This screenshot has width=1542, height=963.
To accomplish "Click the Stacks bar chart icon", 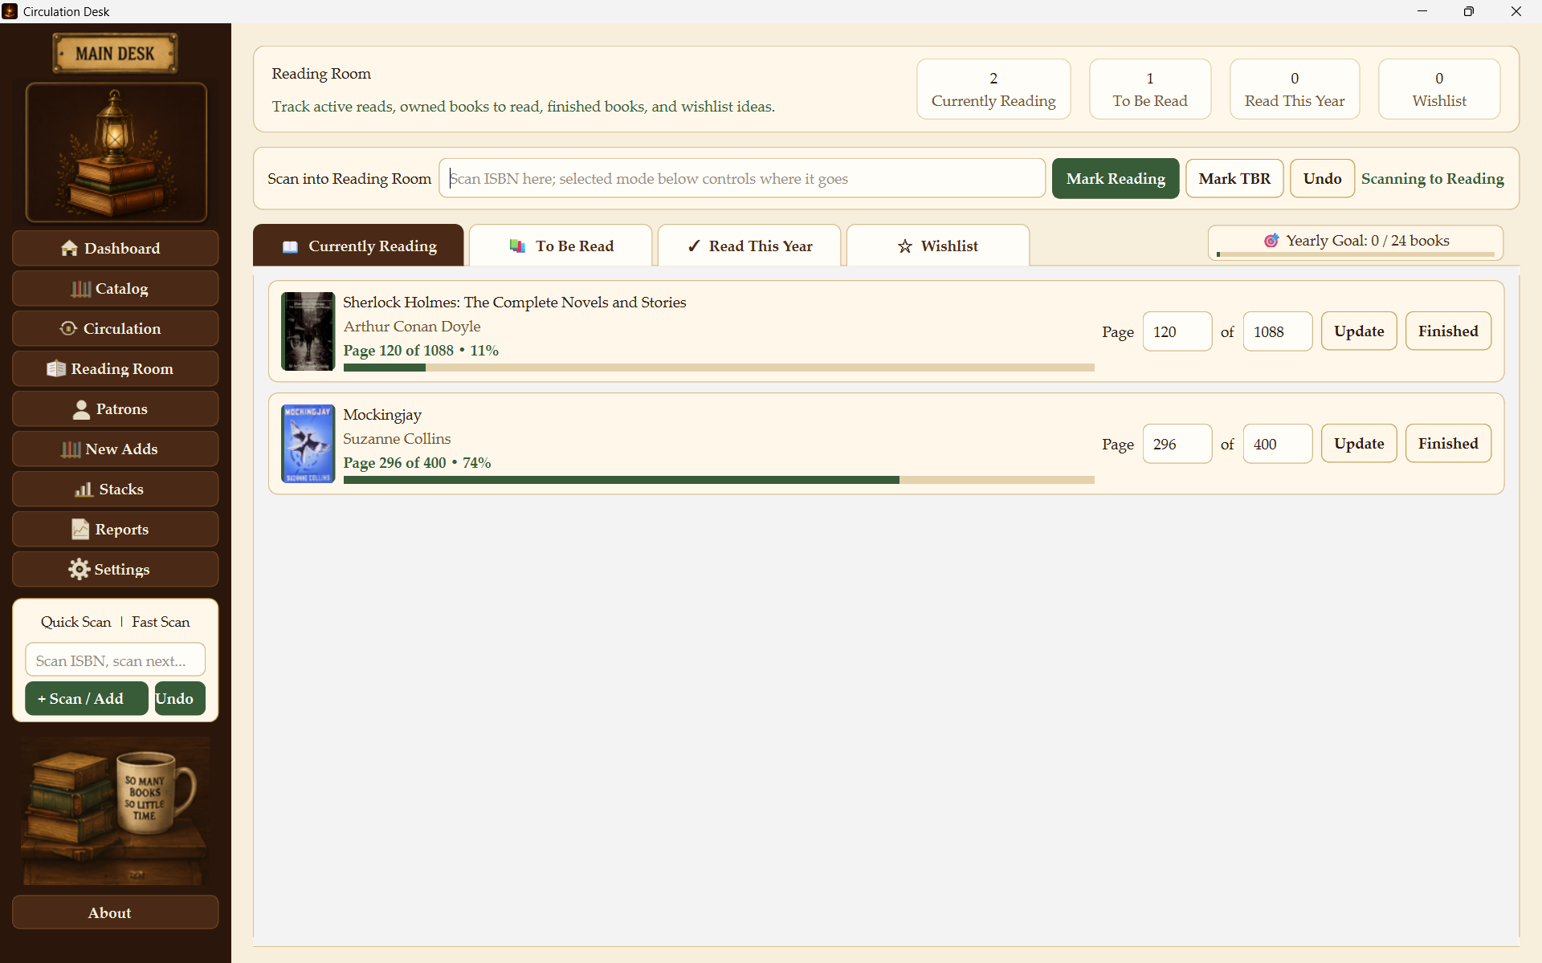I will (x=84, y=489).
